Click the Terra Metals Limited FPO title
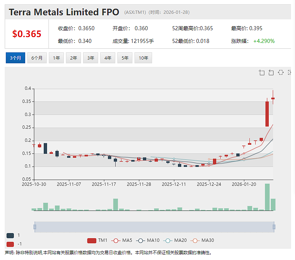Screen dimensions: 295x260 point(64,12)
